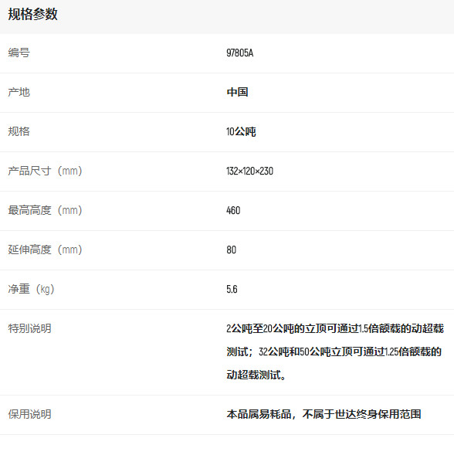Screen dimensions: 454x455
Task: Click the 延伸高度（mm） label
Action: coord(45,250)
